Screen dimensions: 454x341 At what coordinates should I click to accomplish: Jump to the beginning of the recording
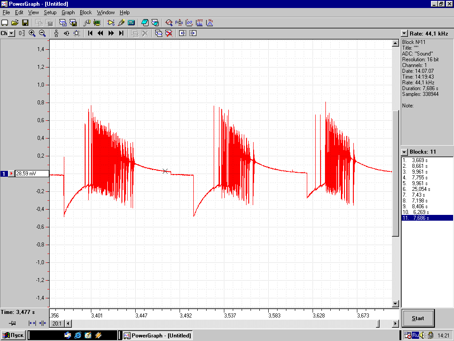click(x=90, y=33)
